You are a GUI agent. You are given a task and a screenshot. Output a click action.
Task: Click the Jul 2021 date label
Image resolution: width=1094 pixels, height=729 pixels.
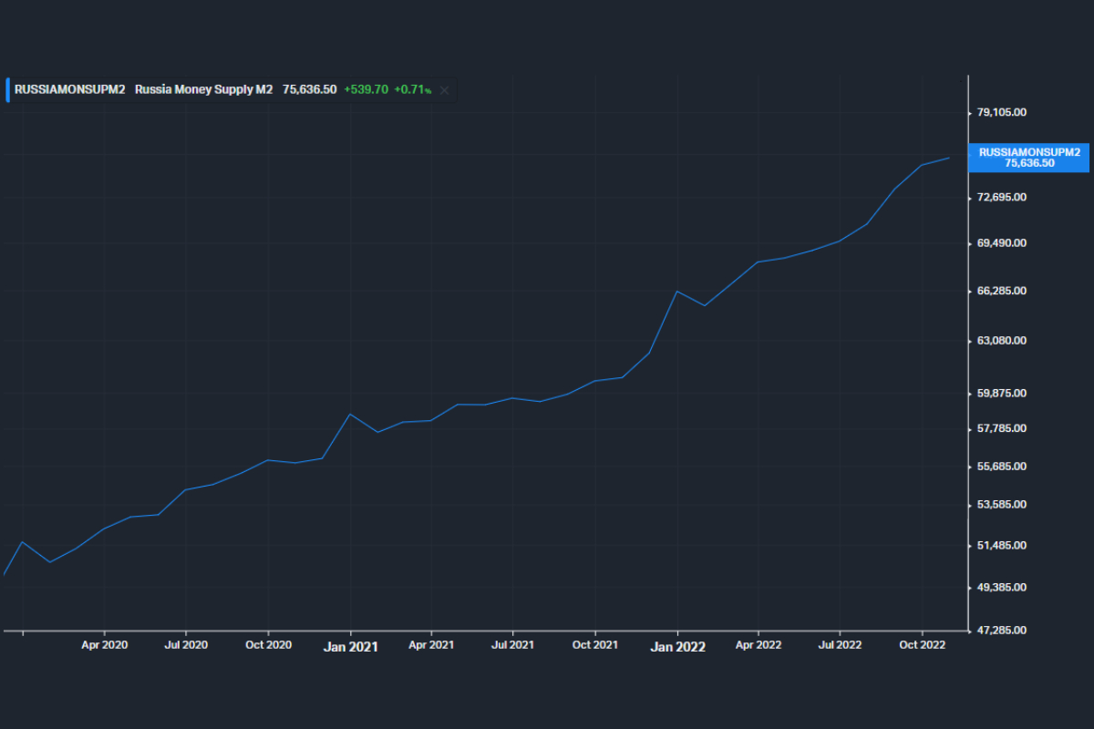pyautogui.click(x=512, y=645)
